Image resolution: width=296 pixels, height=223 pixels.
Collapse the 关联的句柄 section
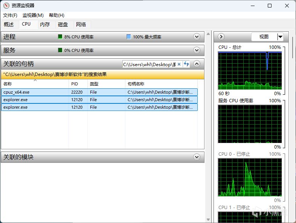pos(197,64)
